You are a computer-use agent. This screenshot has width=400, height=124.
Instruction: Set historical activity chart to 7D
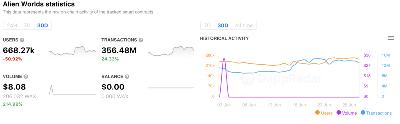pyautogui.click(x=207, y=25)
